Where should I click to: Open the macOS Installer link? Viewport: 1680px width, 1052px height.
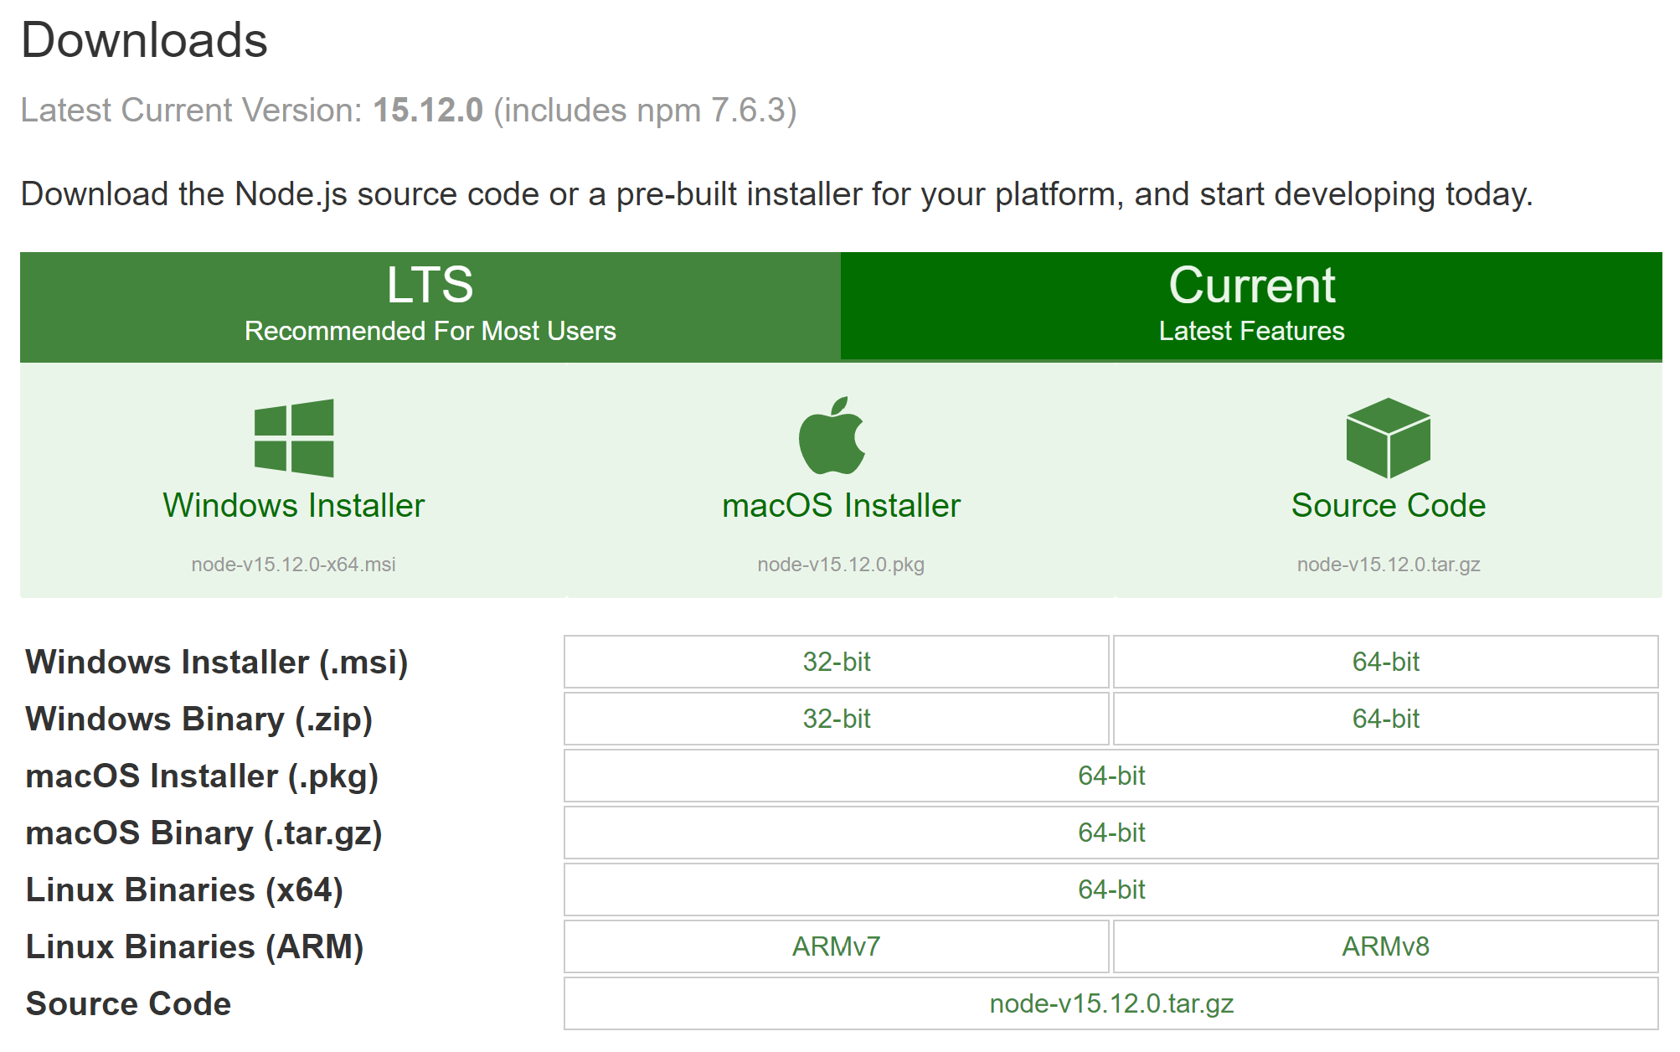pos(841,505)
